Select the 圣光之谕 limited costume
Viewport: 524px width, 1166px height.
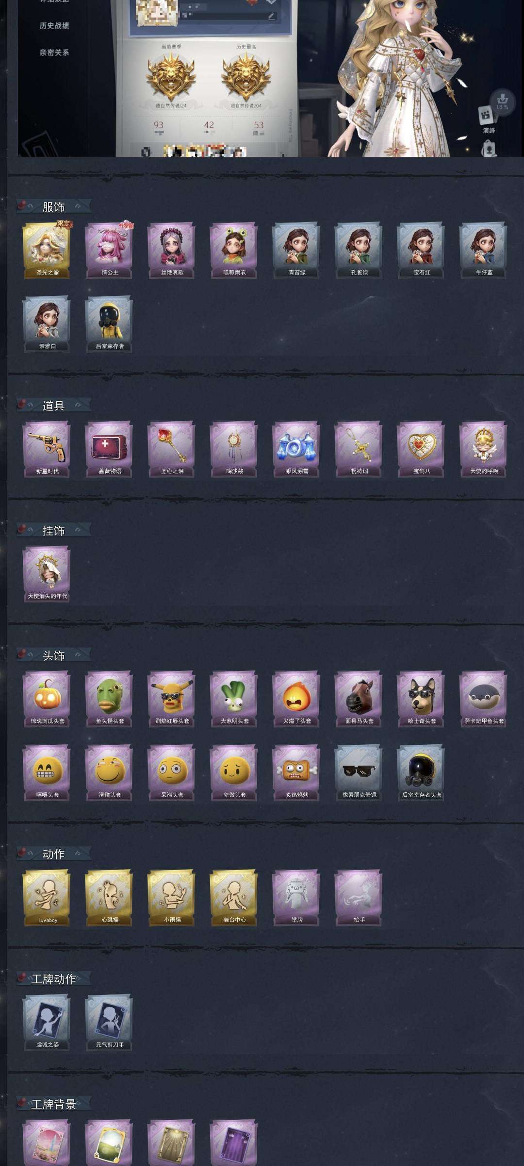coord(47,250)
